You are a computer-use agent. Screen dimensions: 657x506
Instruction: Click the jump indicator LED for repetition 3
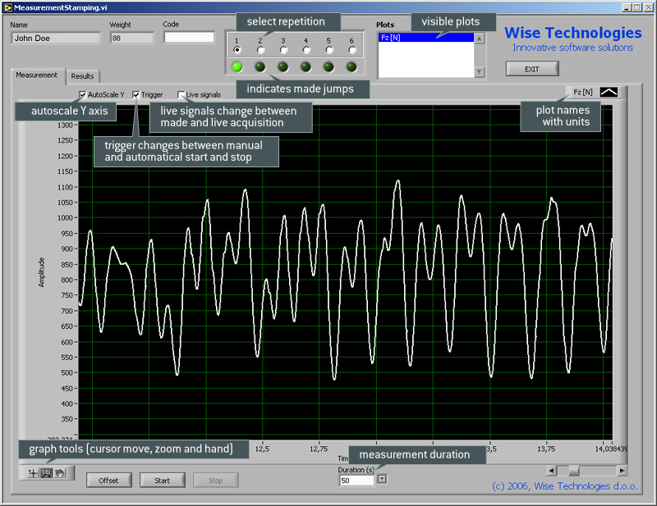[x=283, y=66]
